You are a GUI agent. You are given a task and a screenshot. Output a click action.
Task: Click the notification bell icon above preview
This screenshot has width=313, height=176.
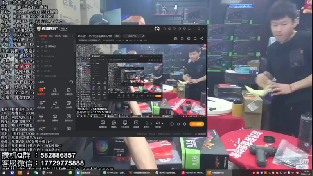click(195, 38)
